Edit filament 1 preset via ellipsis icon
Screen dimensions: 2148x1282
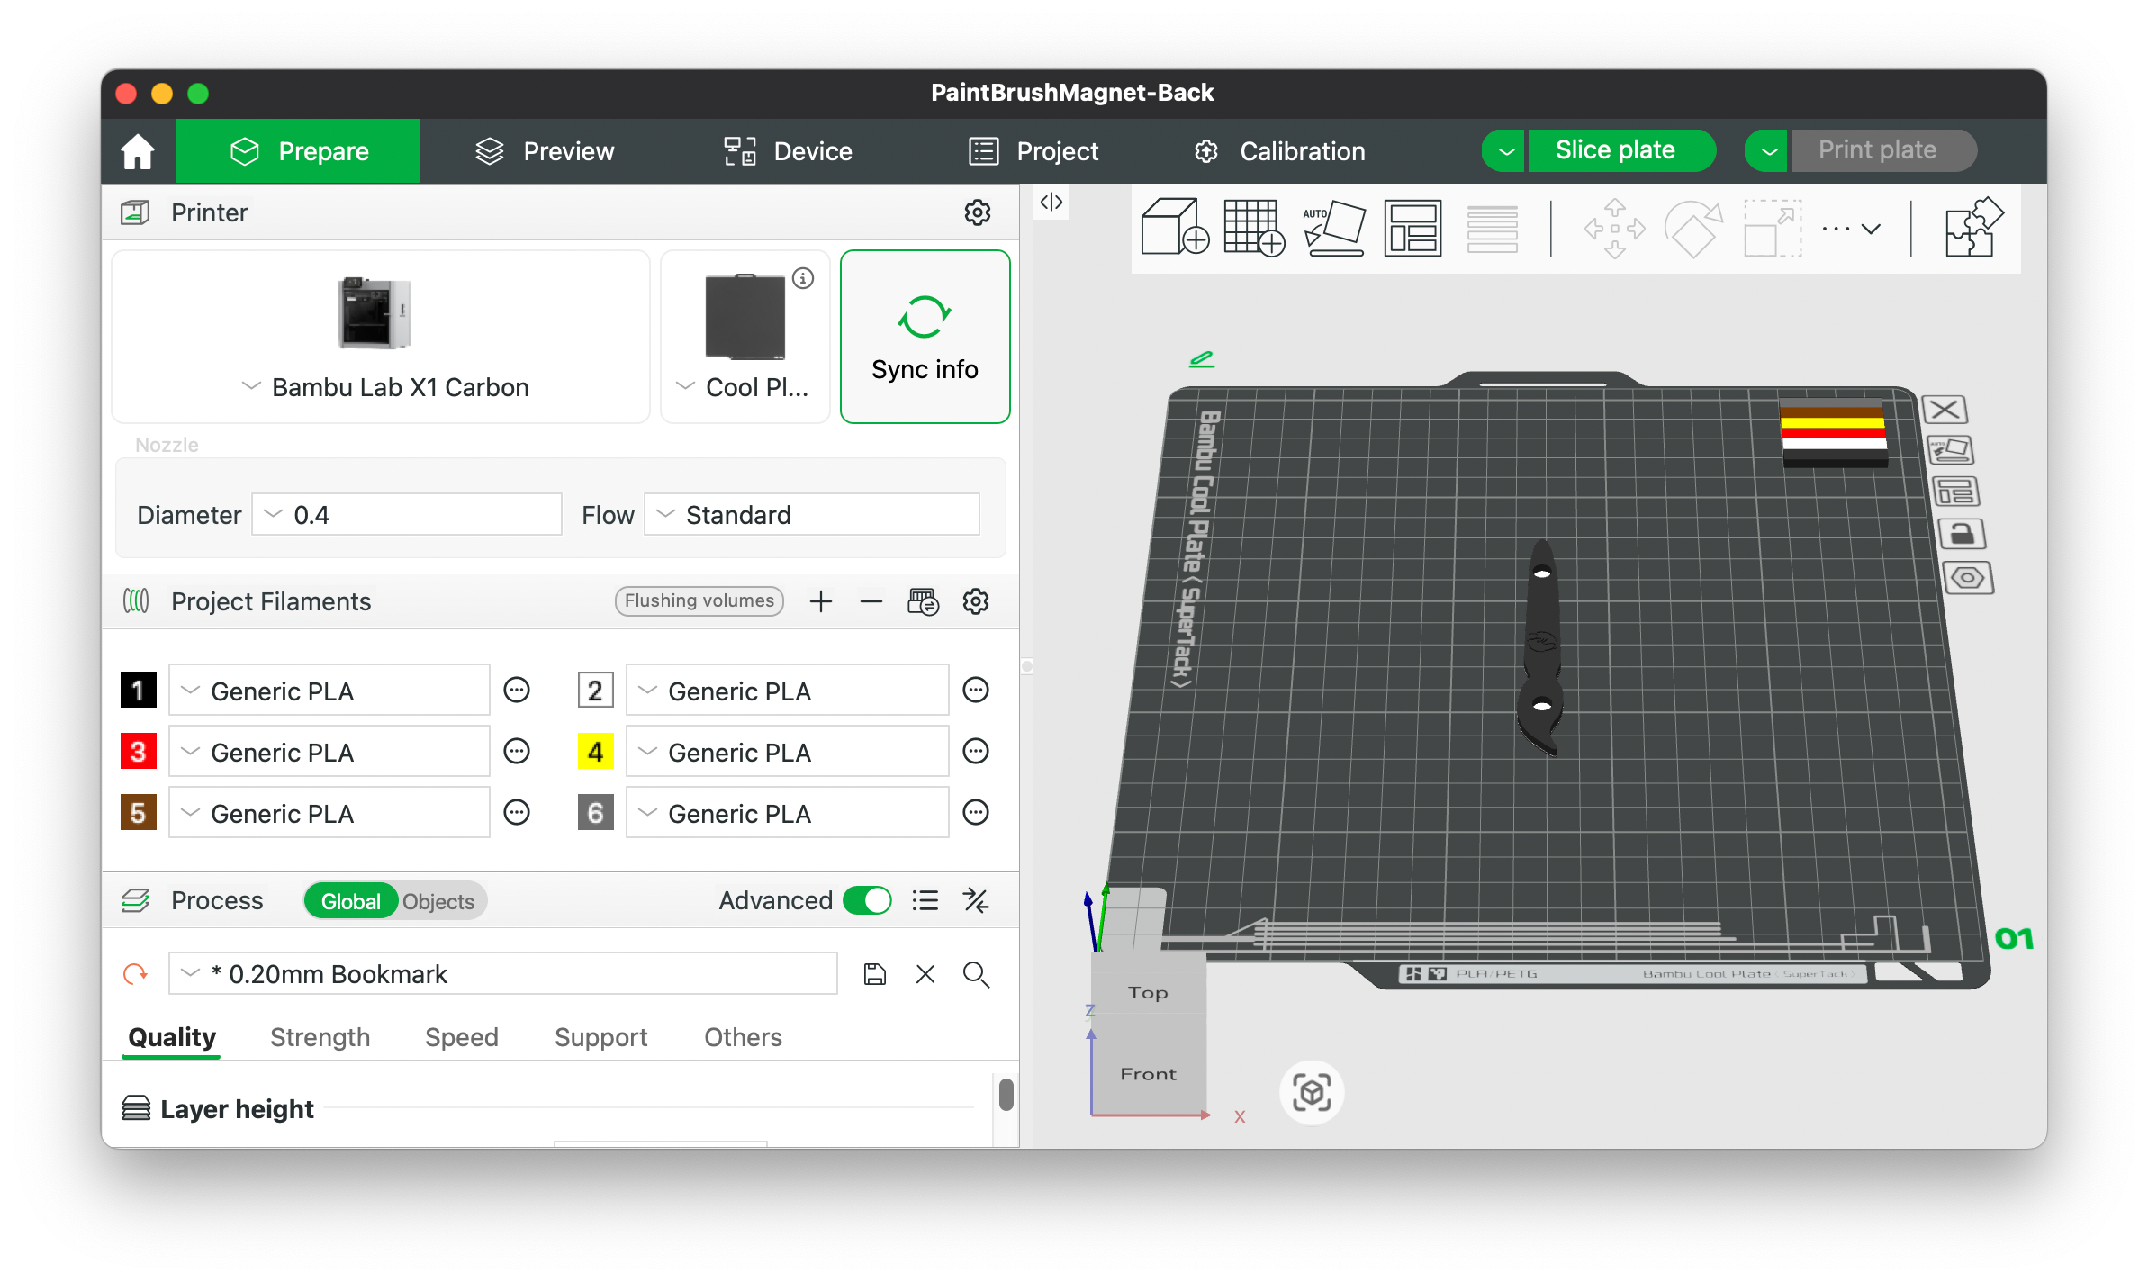(x=517, y=691)
